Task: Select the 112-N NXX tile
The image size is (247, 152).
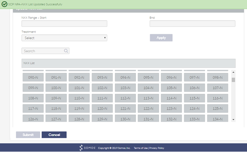Action: [x=125, y=98]
